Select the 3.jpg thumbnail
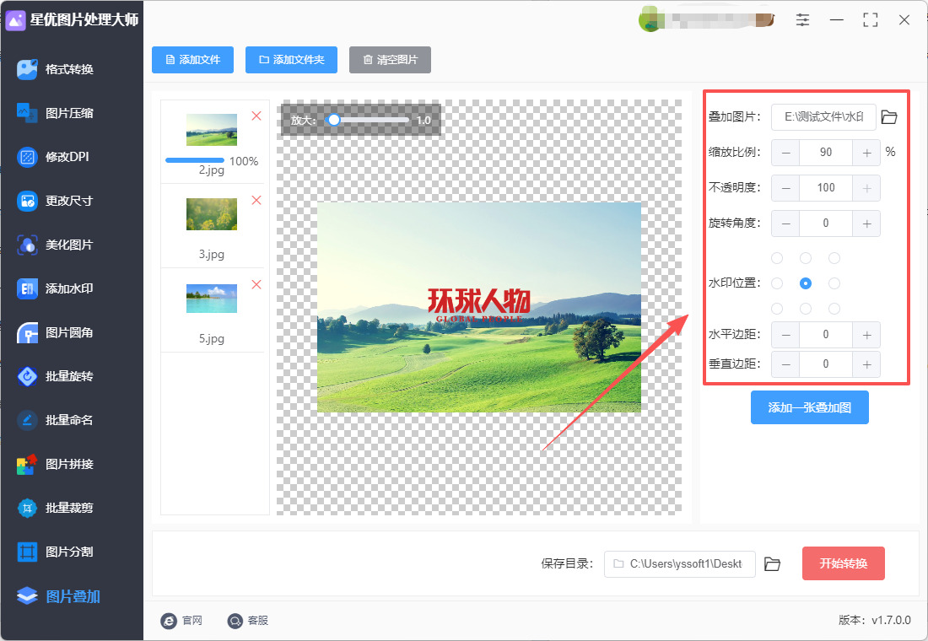This screenshot has height=641, width=928. click(211, 213)
